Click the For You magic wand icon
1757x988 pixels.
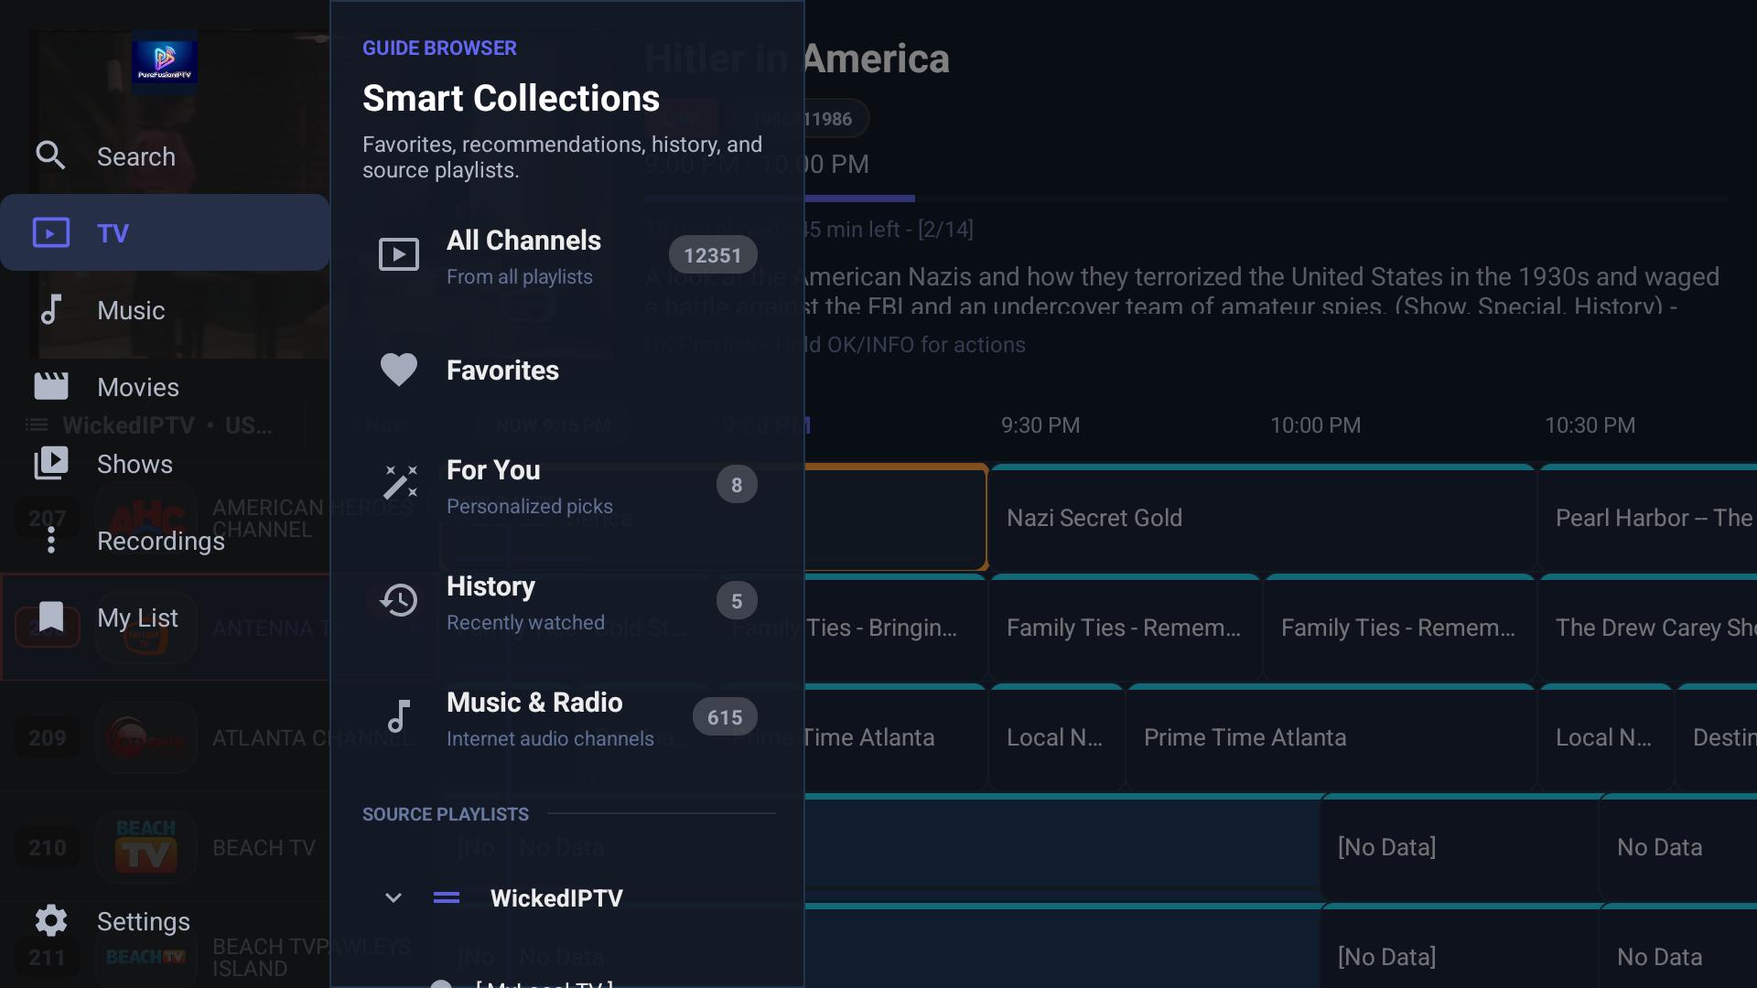399,482
